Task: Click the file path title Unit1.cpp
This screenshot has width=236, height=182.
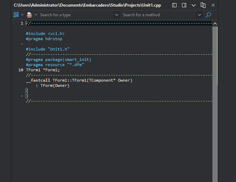Action: pyautogui.click(x=87, y=5)
